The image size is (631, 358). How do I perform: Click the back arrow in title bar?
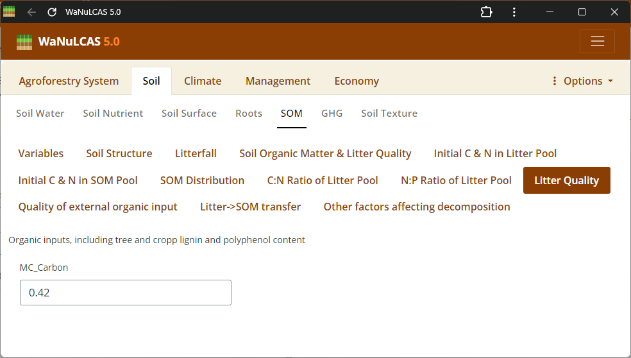tap(31, 12)
